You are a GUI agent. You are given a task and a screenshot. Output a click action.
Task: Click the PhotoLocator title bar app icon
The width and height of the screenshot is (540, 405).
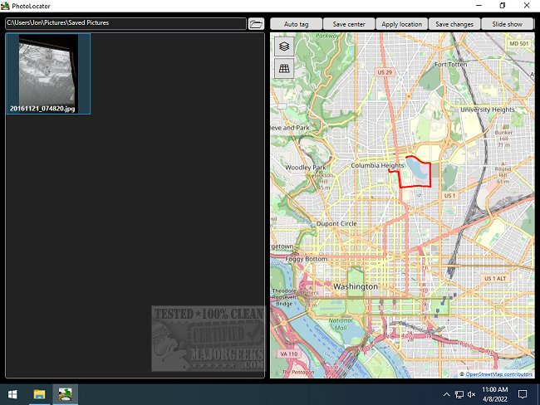click(x=5, y=6)
